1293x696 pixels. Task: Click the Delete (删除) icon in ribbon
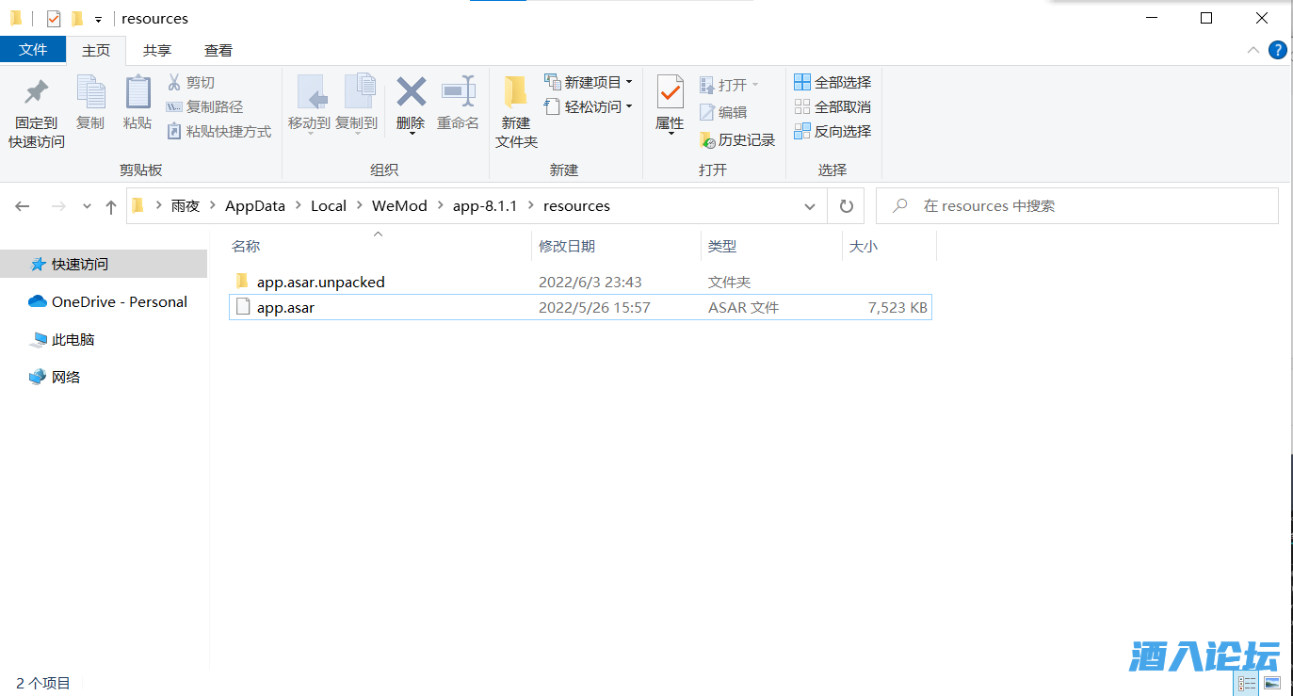411,93
